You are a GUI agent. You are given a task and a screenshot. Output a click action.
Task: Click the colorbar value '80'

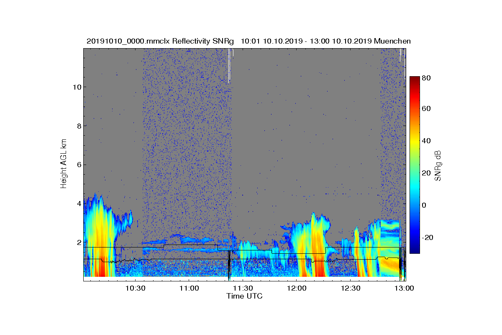coord(427,78)
